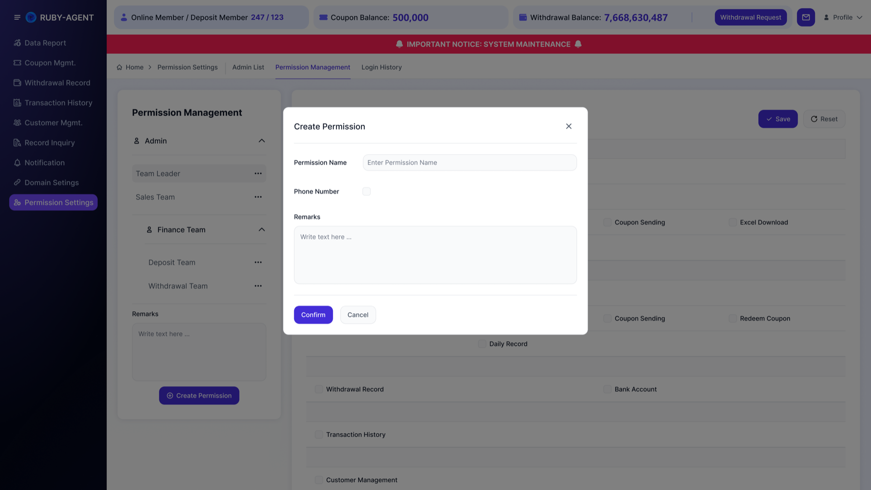Open Withdrawal Team more options dots

[258, 286]
